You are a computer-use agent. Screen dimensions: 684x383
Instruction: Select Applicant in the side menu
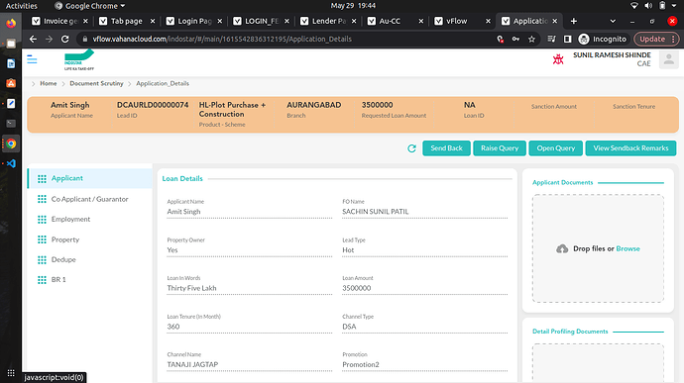pyautogui.click(x=90, y=179)
